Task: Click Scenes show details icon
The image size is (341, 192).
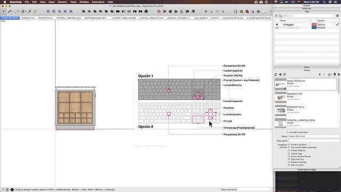Action: click(335, 75)
